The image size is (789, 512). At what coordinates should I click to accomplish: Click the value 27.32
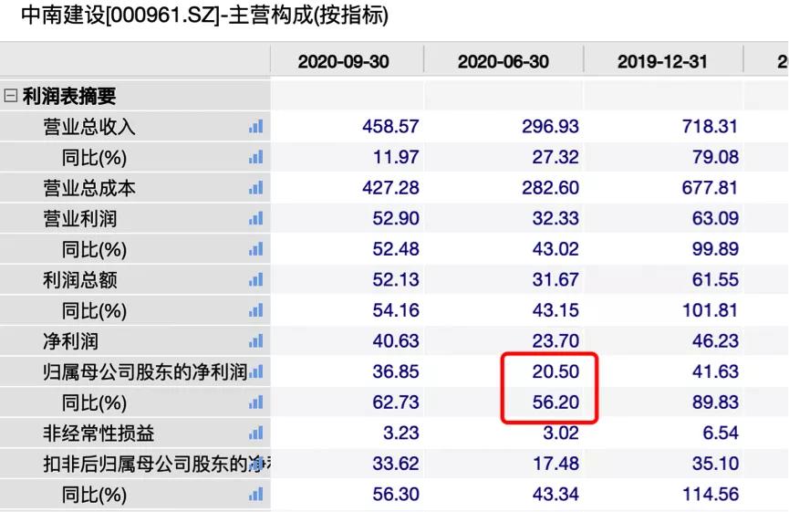555,157
